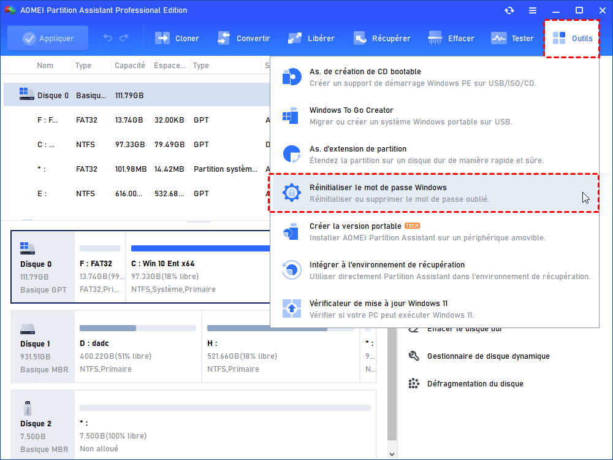This screenshot has width=613, height=460.
Task: Click the Effacer toolbar icon
Action: [451, 38]
